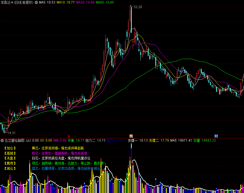The width and height of the screenshot is (244, 193).
Task: Click the 【减仓】 label
Action: [10, 168]
